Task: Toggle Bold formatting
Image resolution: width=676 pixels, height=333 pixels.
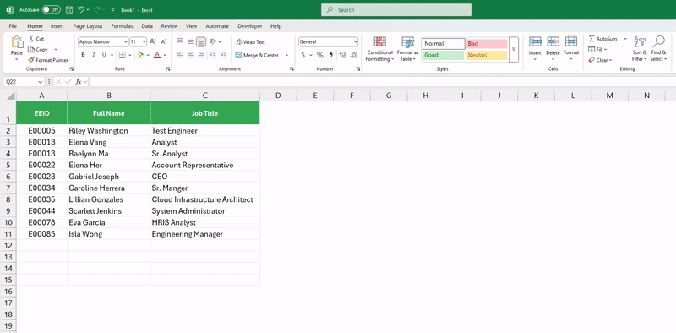Action: (x=83, y=55)
